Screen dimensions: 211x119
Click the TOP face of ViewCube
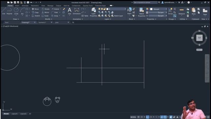point(199,38)
